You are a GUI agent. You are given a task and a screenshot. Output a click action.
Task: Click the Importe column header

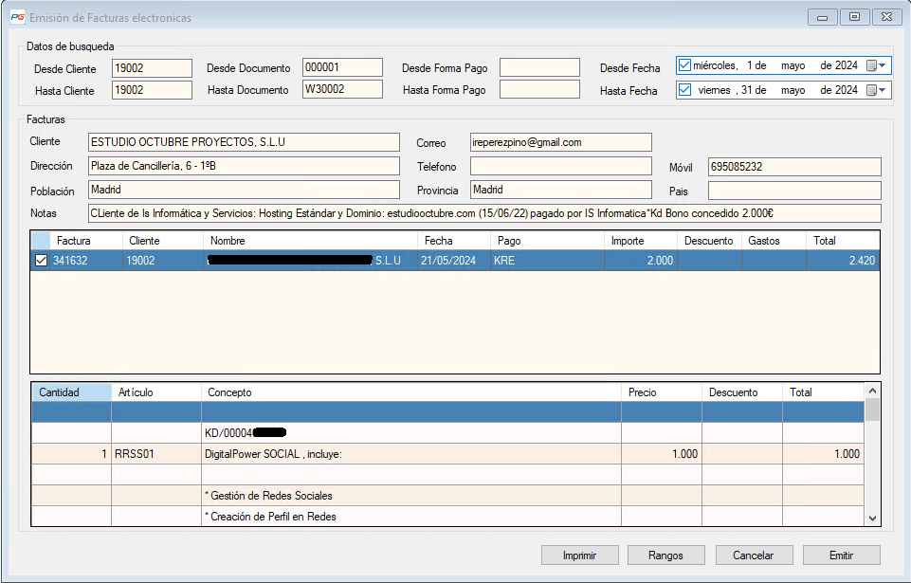point(641,241)
